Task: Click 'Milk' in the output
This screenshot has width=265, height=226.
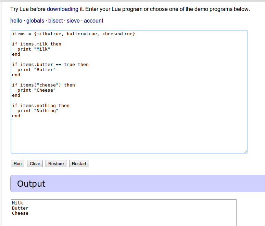Action: click(17, 203)
